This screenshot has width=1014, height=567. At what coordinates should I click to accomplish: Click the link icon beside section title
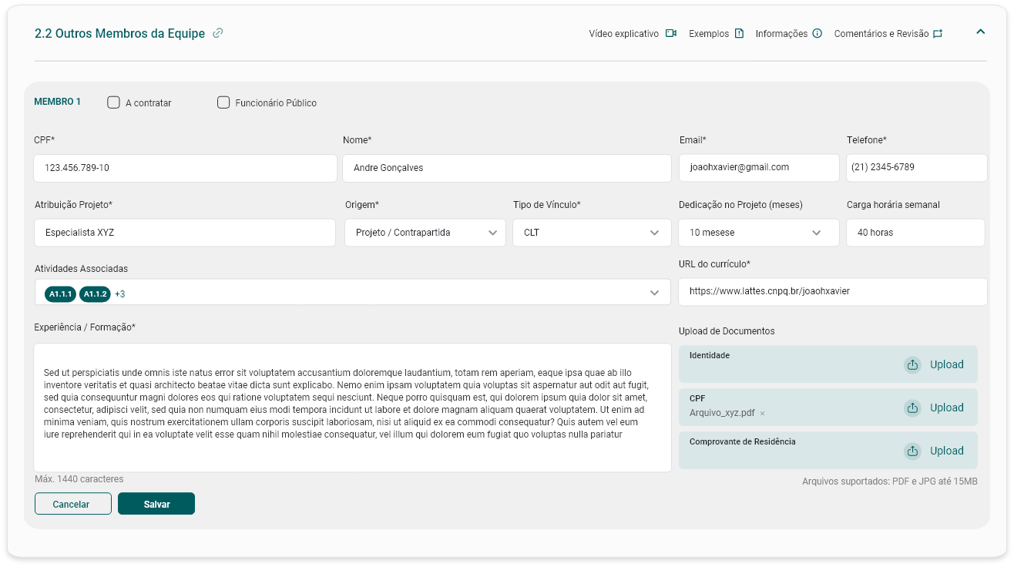(x=218, y=33)
